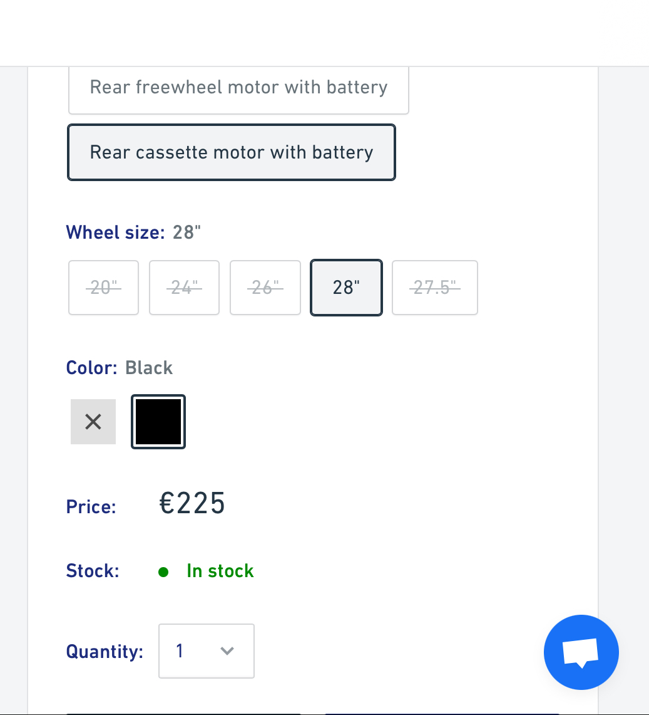Click the green stock indicator dot

[x=163, y=571]
